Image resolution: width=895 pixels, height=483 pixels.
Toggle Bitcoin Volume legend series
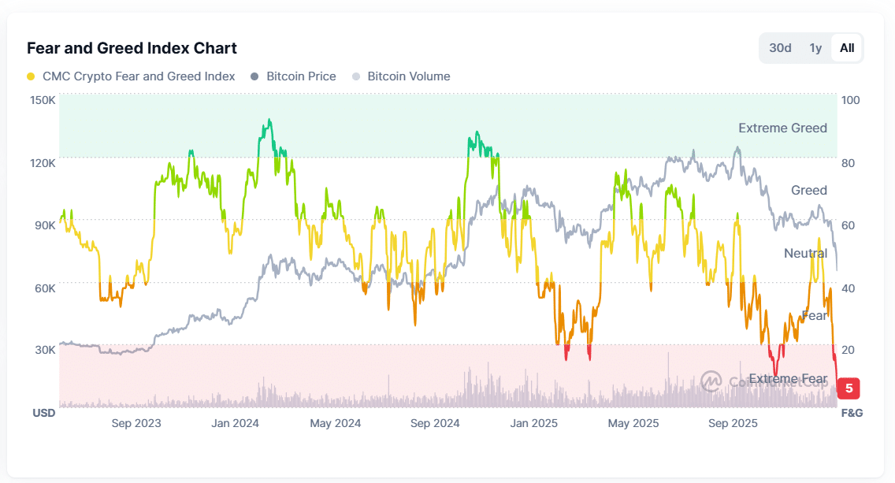click(x=401, y=76)
